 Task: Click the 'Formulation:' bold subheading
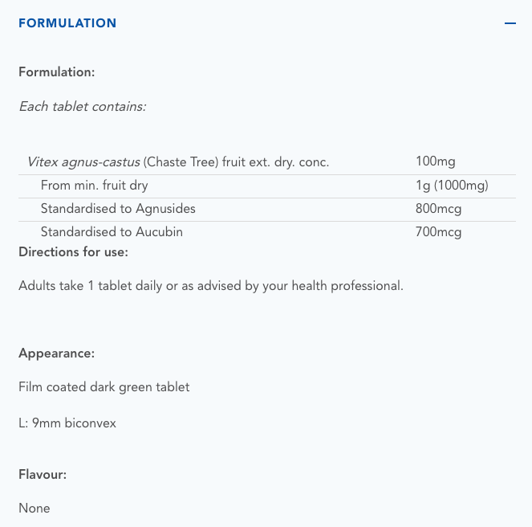click(57, 71)
